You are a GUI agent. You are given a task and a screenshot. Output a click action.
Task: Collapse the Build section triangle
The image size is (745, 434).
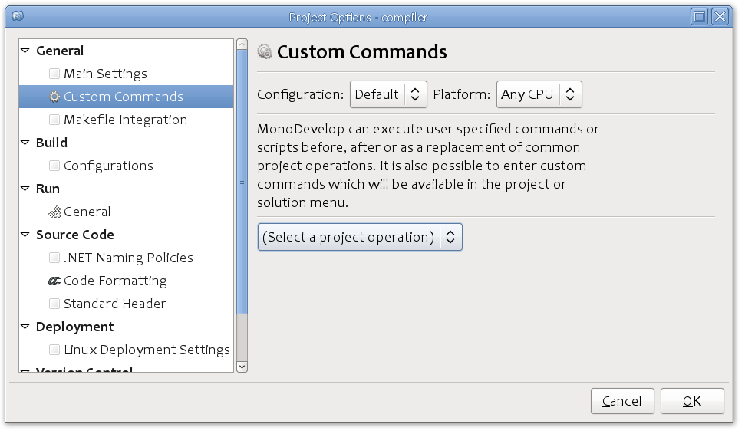click(x=25, y=143)
